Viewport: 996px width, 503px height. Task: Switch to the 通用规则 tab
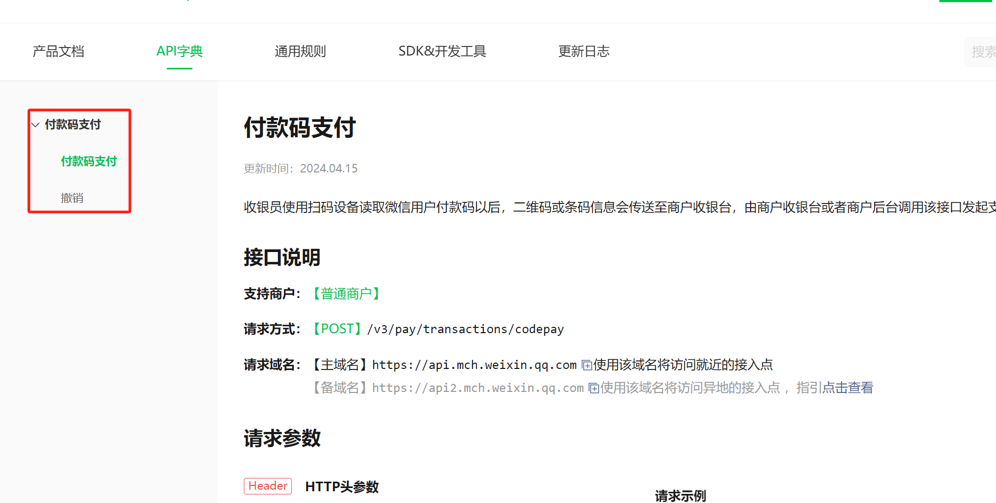[x=300, y=51]
